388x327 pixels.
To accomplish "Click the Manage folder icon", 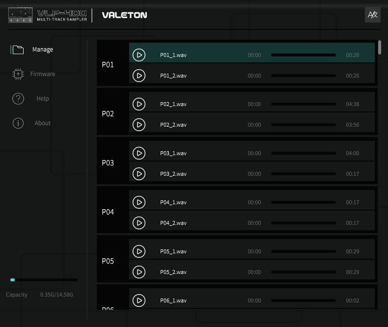I will 18,50.
